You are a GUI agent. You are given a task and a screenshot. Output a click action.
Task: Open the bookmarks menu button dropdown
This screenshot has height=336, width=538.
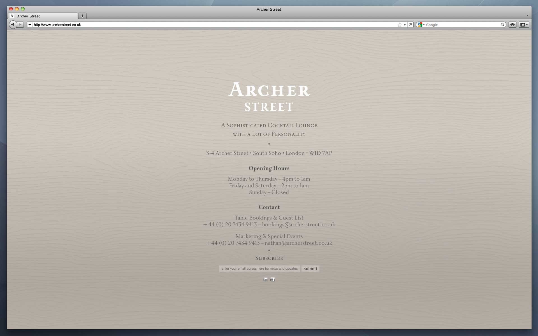point(524,25)
